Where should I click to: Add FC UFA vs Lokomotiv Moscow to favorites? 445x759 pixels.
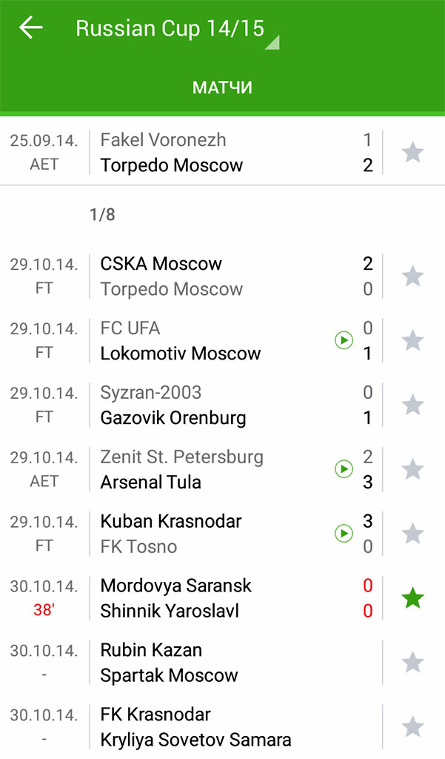(x=412, y=341)
